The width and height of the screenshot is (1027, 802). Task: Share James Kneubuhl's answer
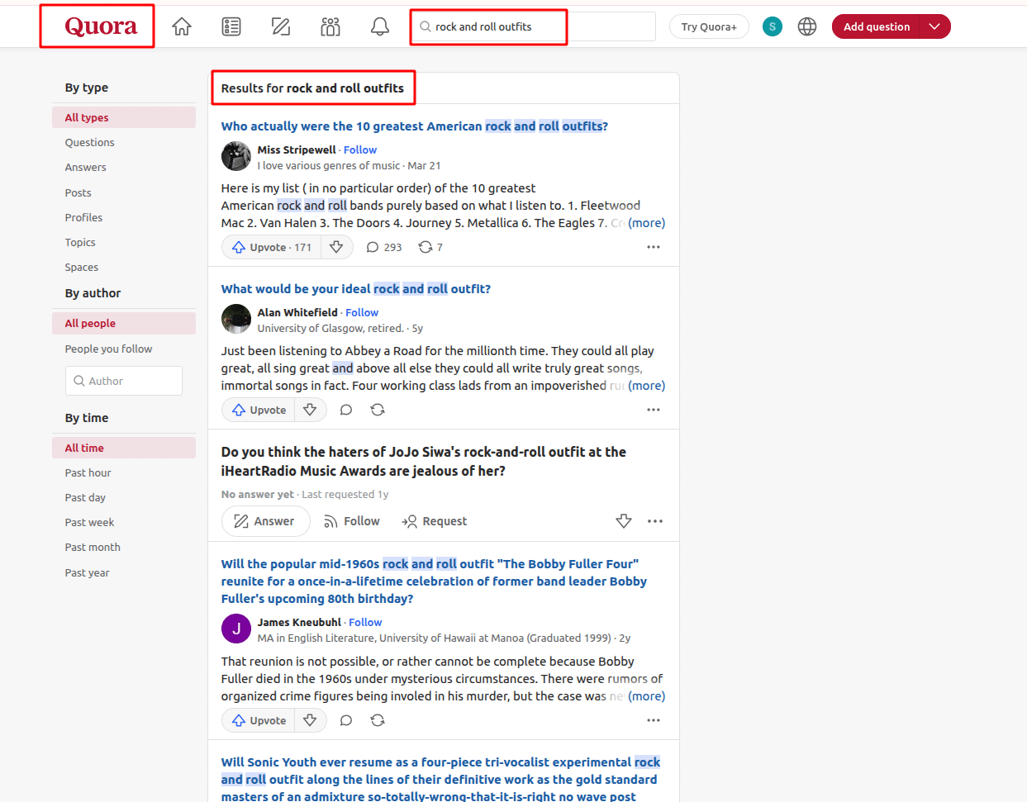pyautogui.click(x=378, y=720)
